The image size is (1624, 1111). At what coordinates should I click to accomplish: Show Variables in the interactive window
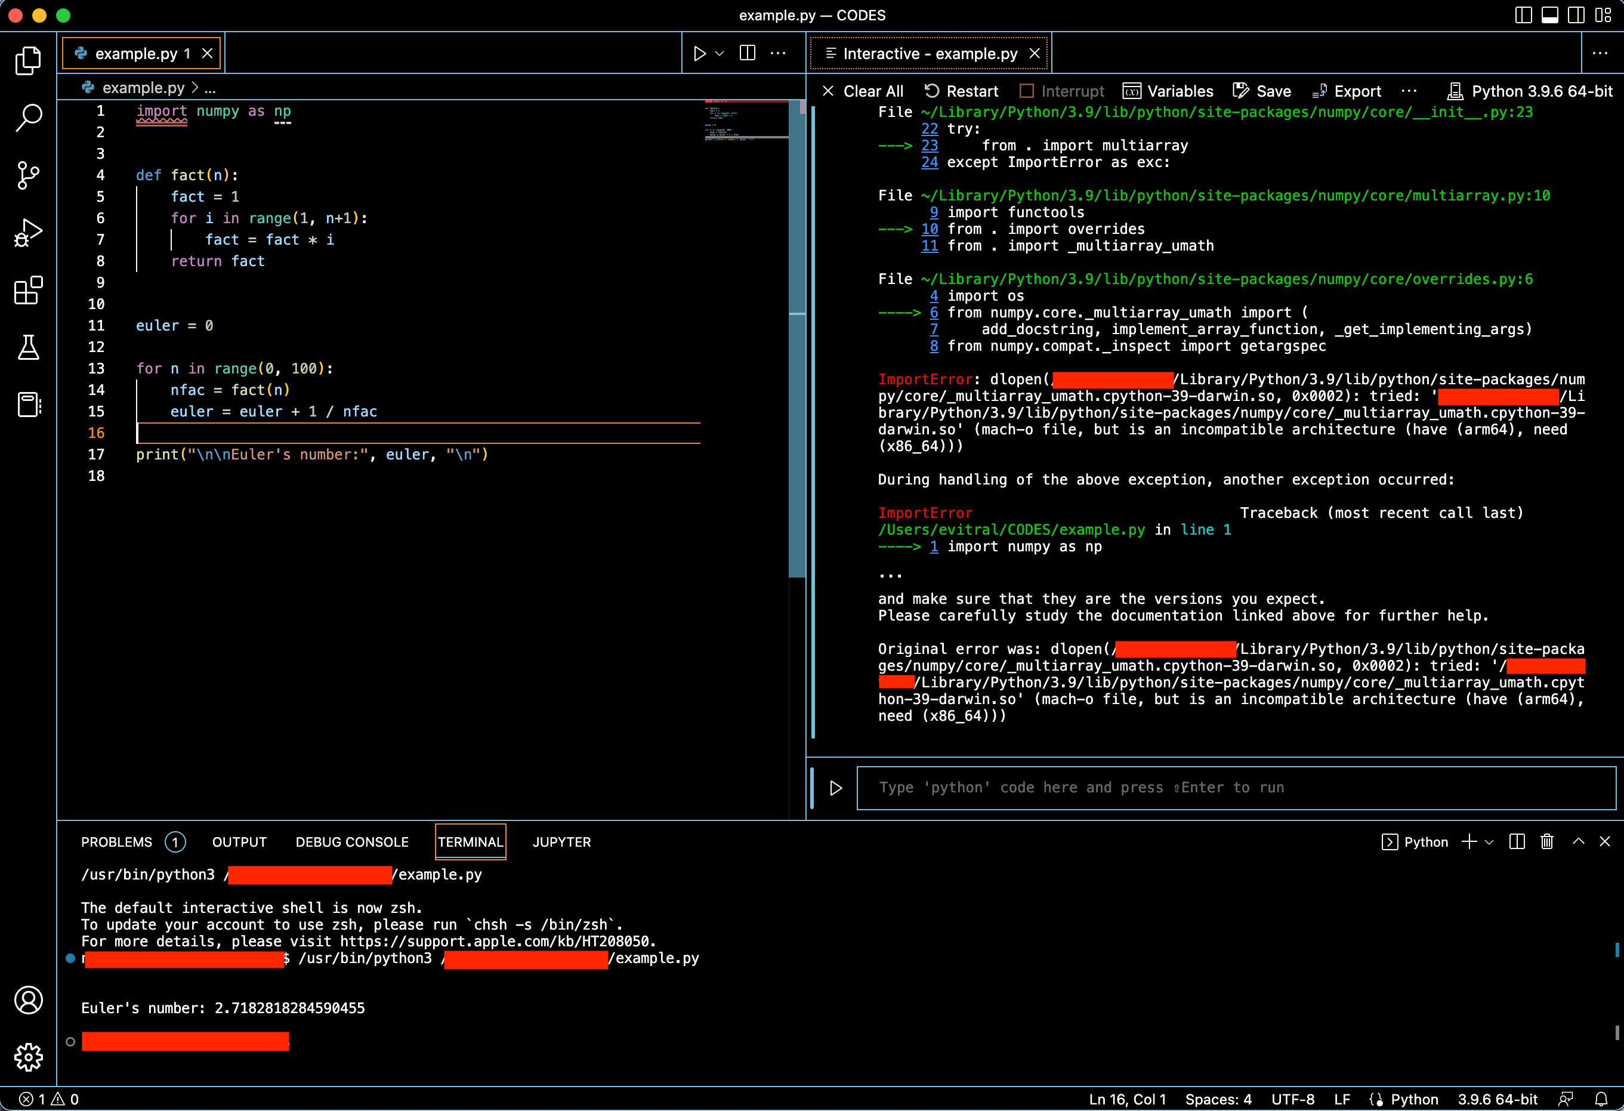pyautogui.click(x=1169, y=91)
